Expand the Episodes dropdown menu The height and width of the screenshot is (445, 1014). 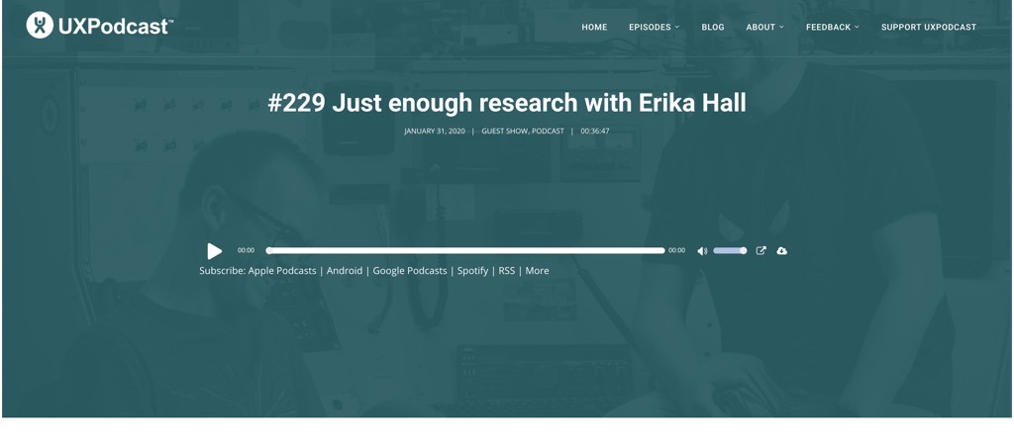(x=654, y=28)
